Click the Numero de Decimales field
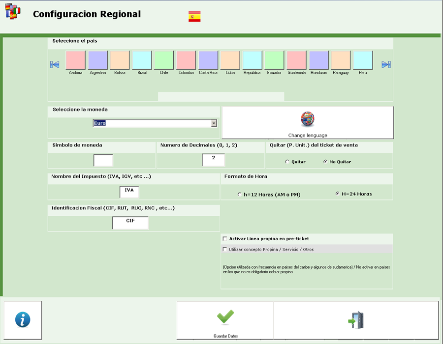443x344 pixels. (213, 160)
